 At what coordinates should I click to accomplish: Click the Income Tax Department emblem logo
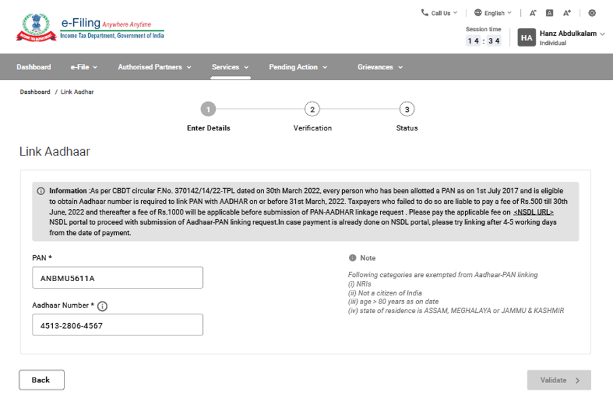pos(36,27)
